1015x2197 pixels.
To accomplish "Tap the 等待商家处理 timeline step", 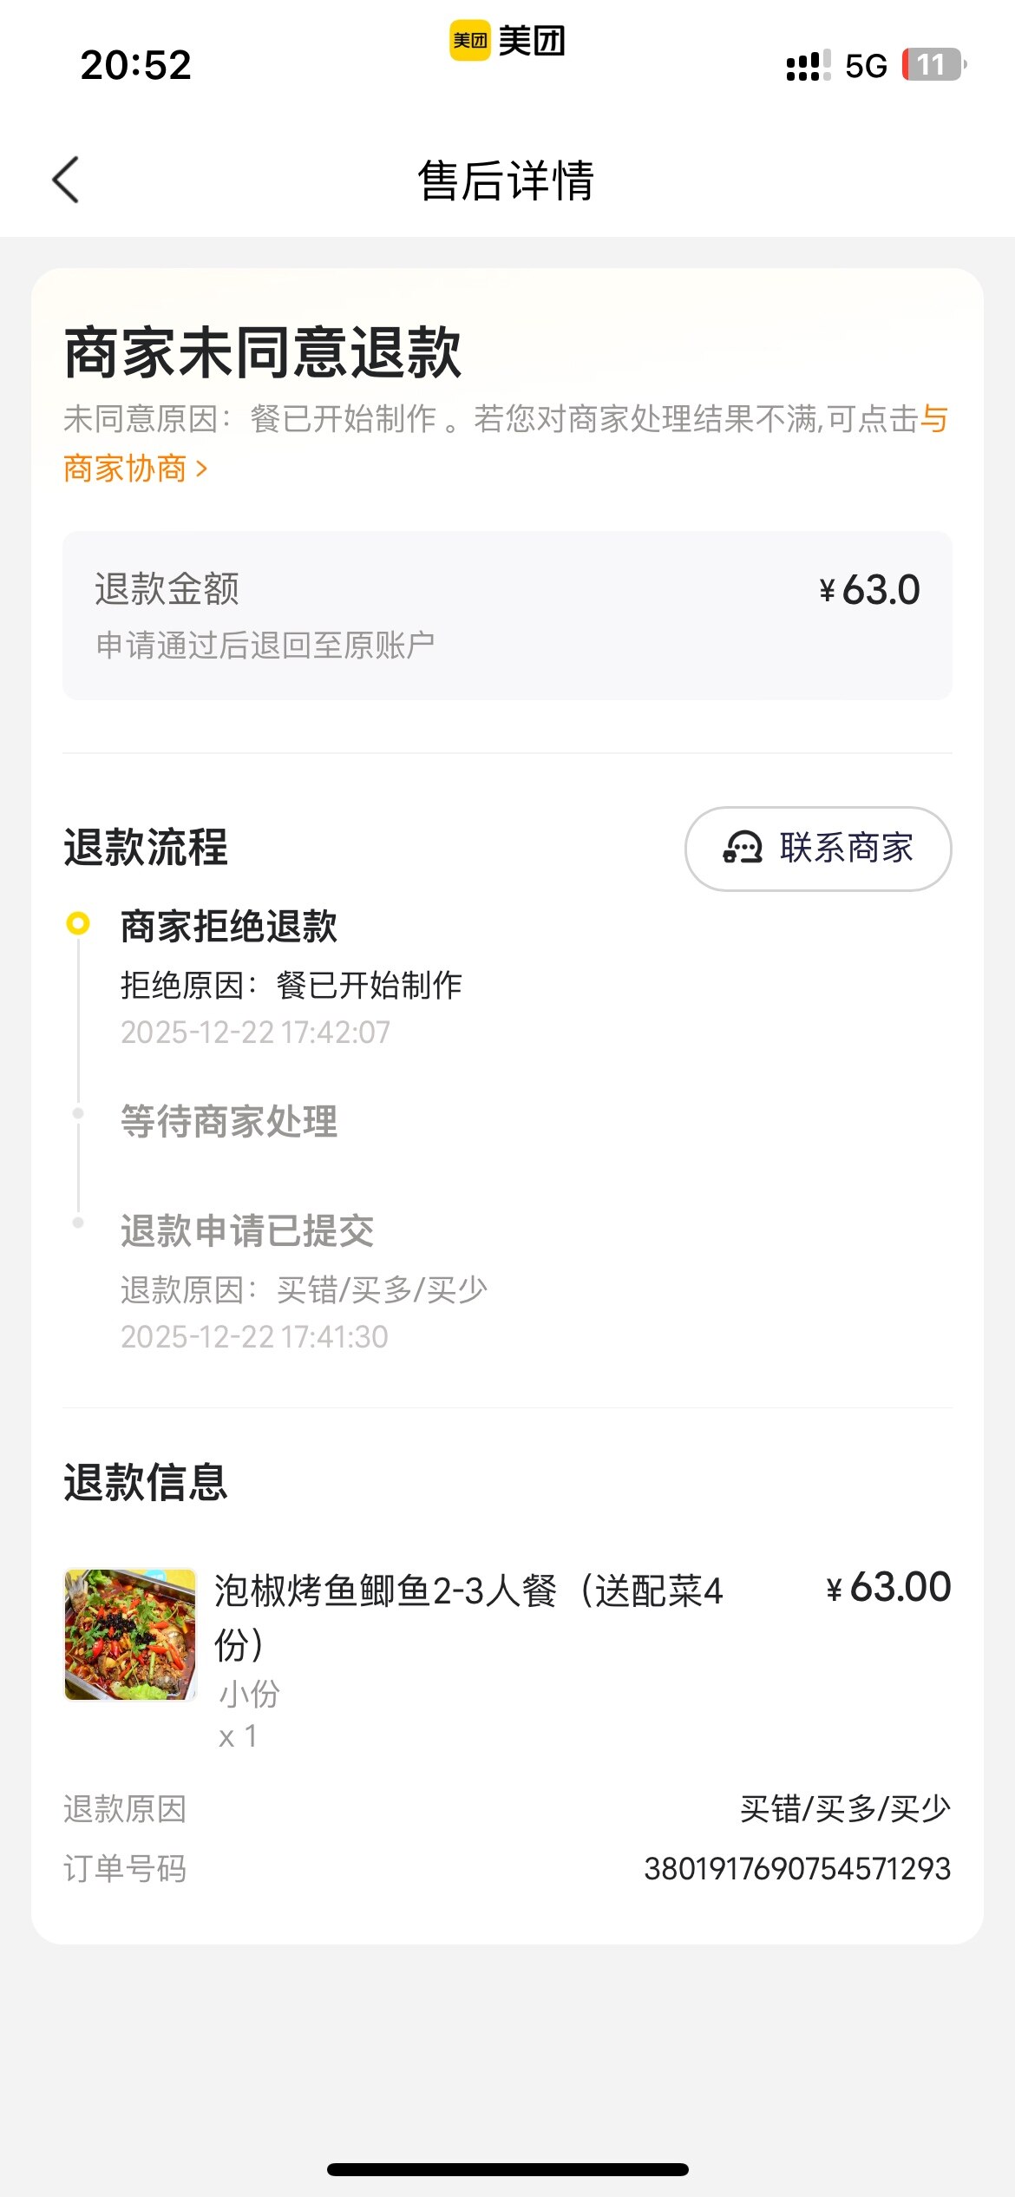I will pos(229,1121).
